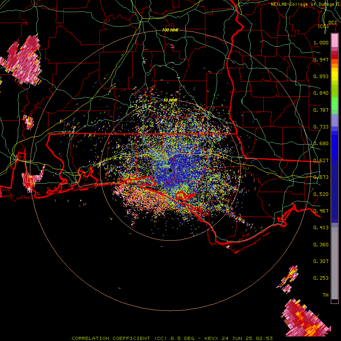Viewport: 341px width, 341px height.
Task: Select the 0.893 scale value
Action: [321, 76]
